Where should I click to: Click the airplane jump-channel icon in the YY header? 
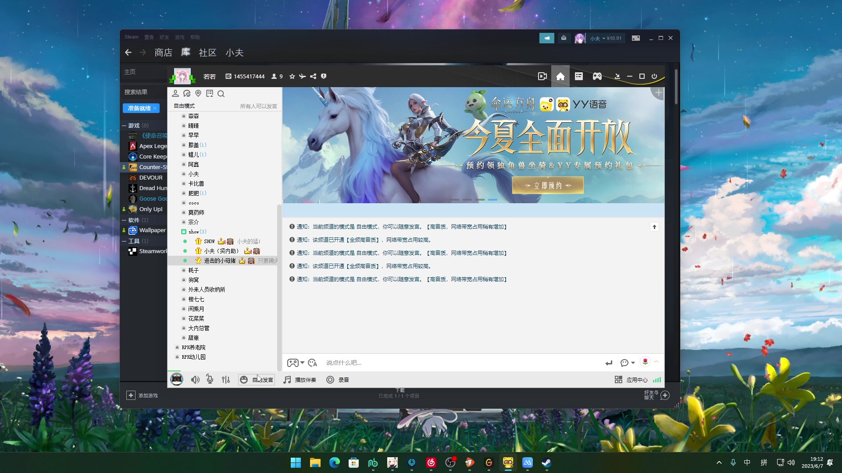[303, 76]
